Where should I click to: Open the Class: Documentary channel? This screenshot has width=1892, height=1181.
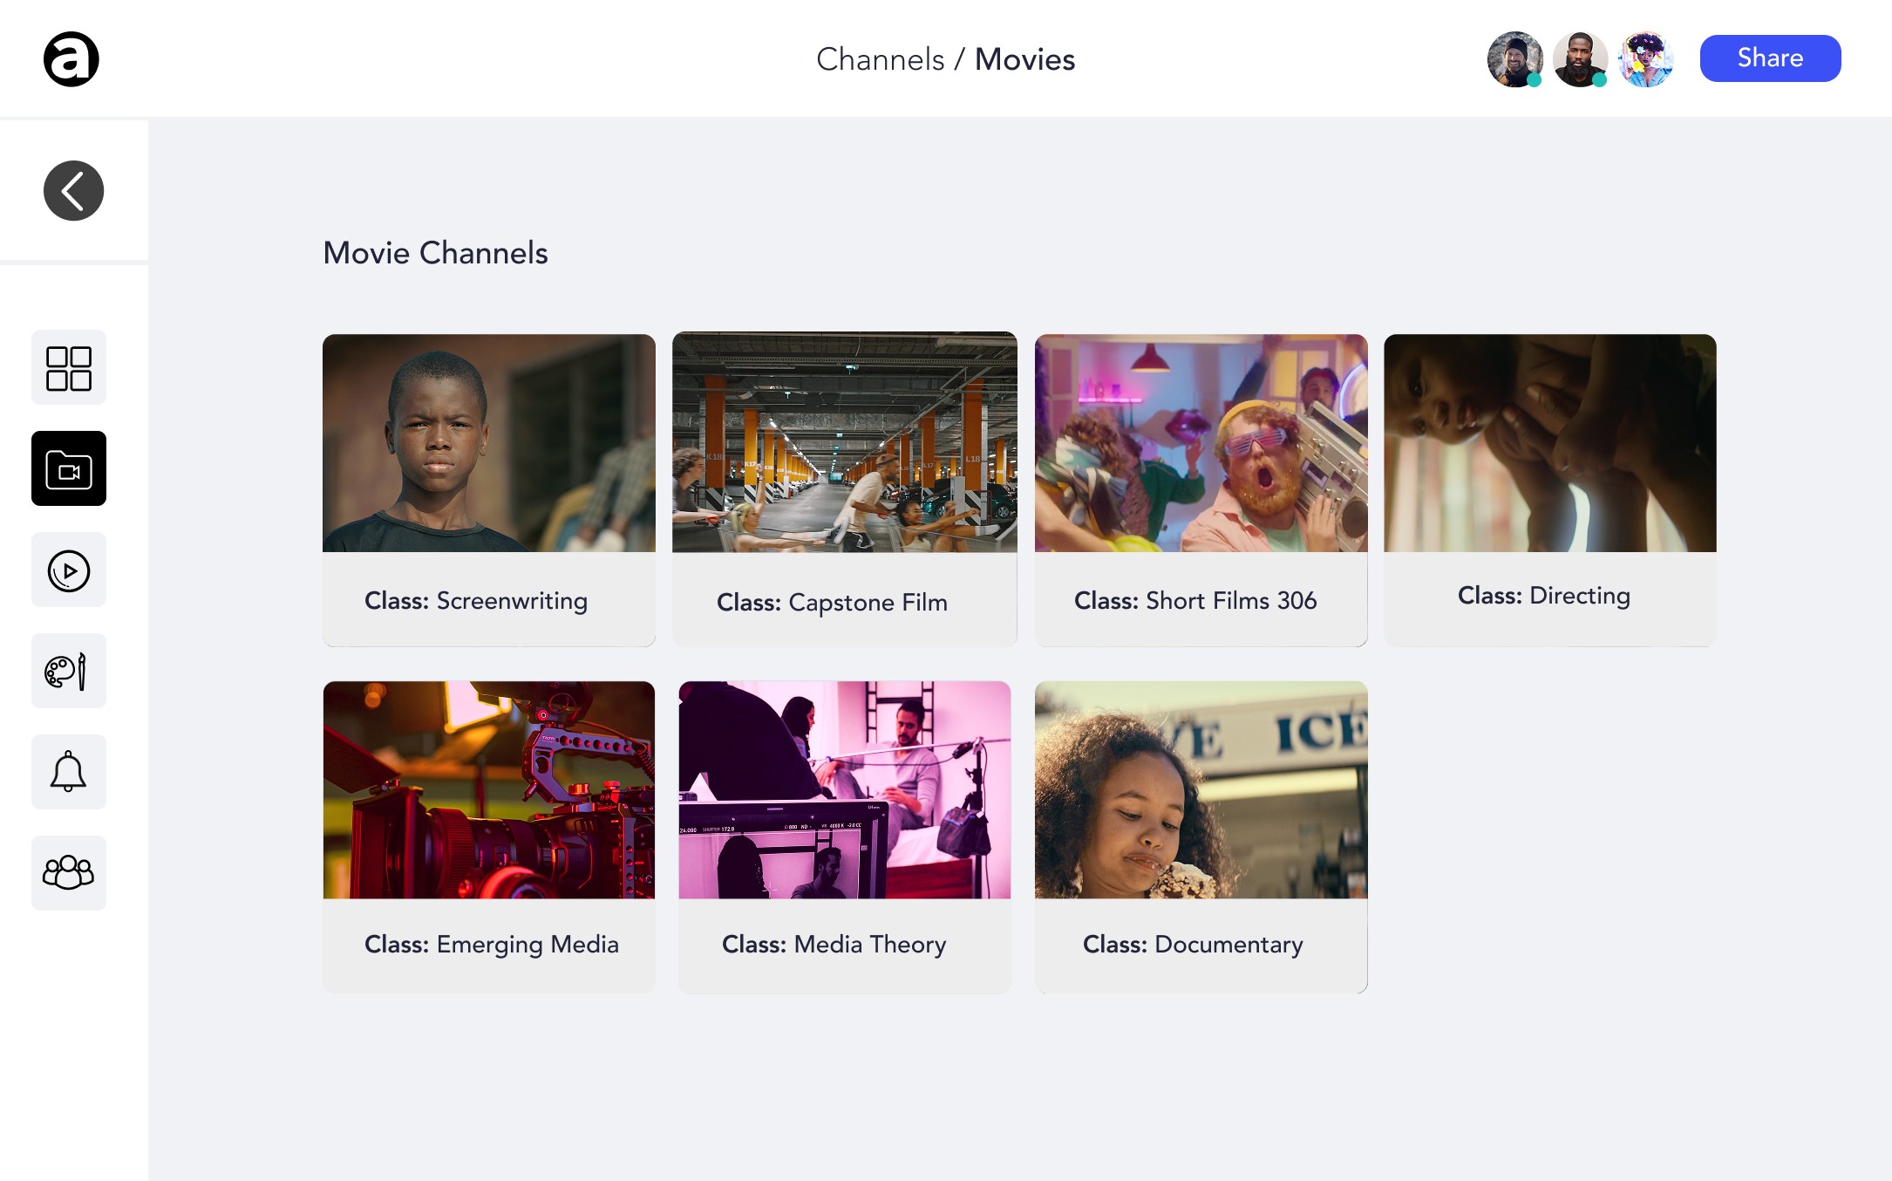coord(1201,836)
